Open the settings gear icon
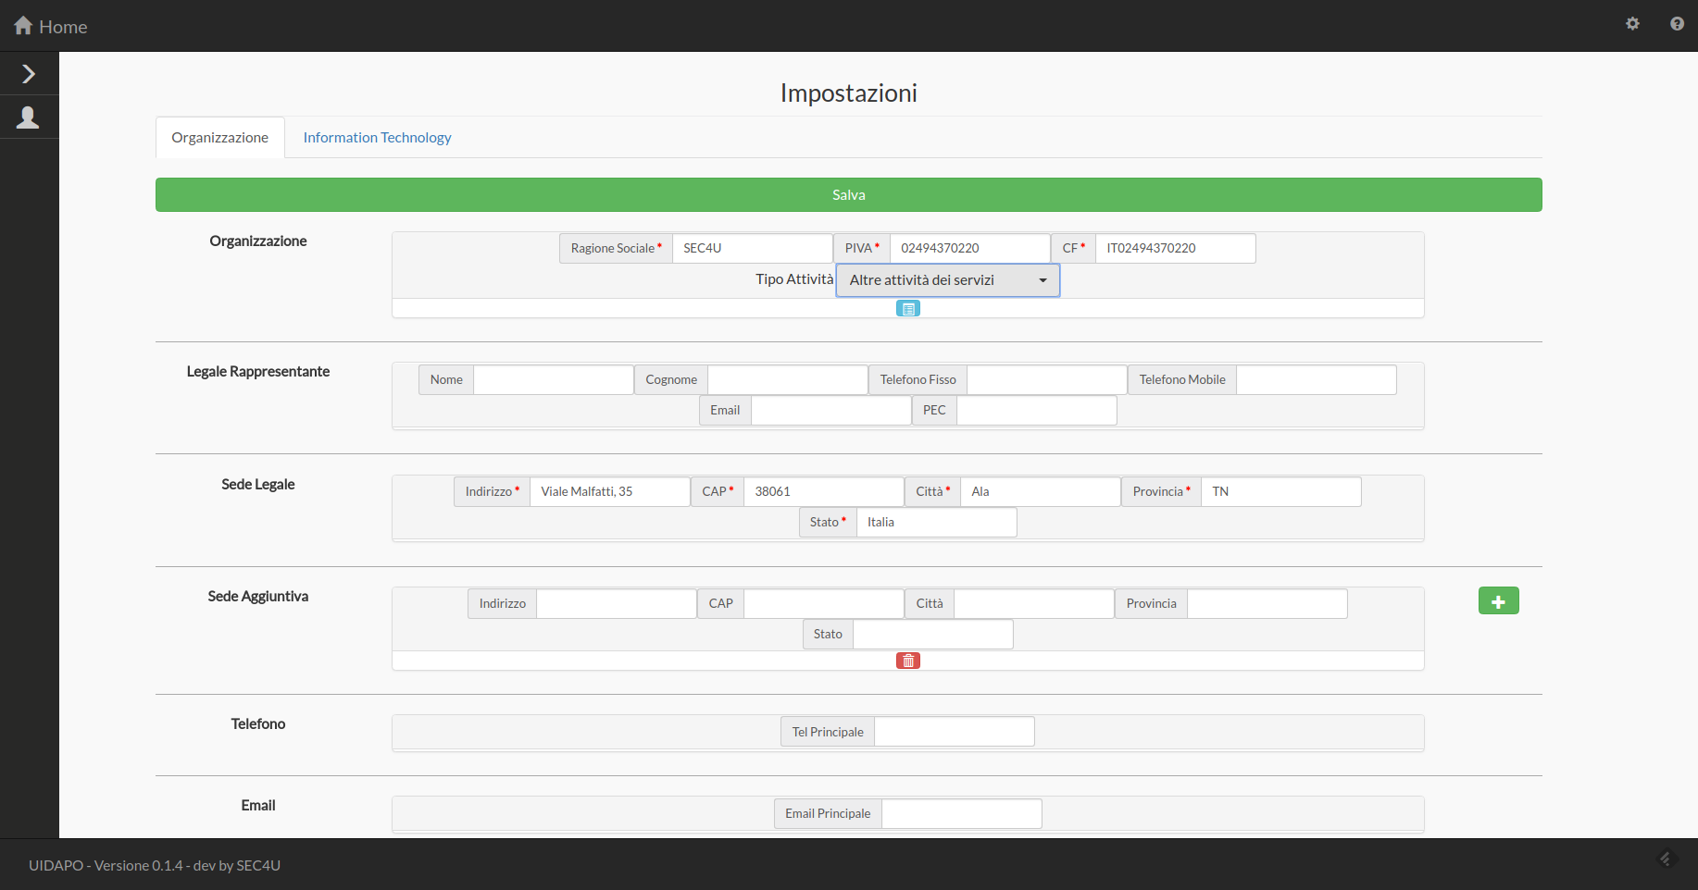Image resolution: width=1698 pixels, height=890 pixels. coord(1632,24)
